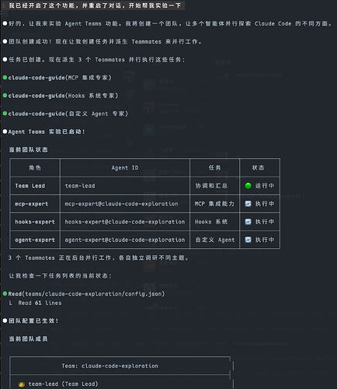
Task: Click white bullet before '团队配置已生效！'
Action: tap(5, 321)
